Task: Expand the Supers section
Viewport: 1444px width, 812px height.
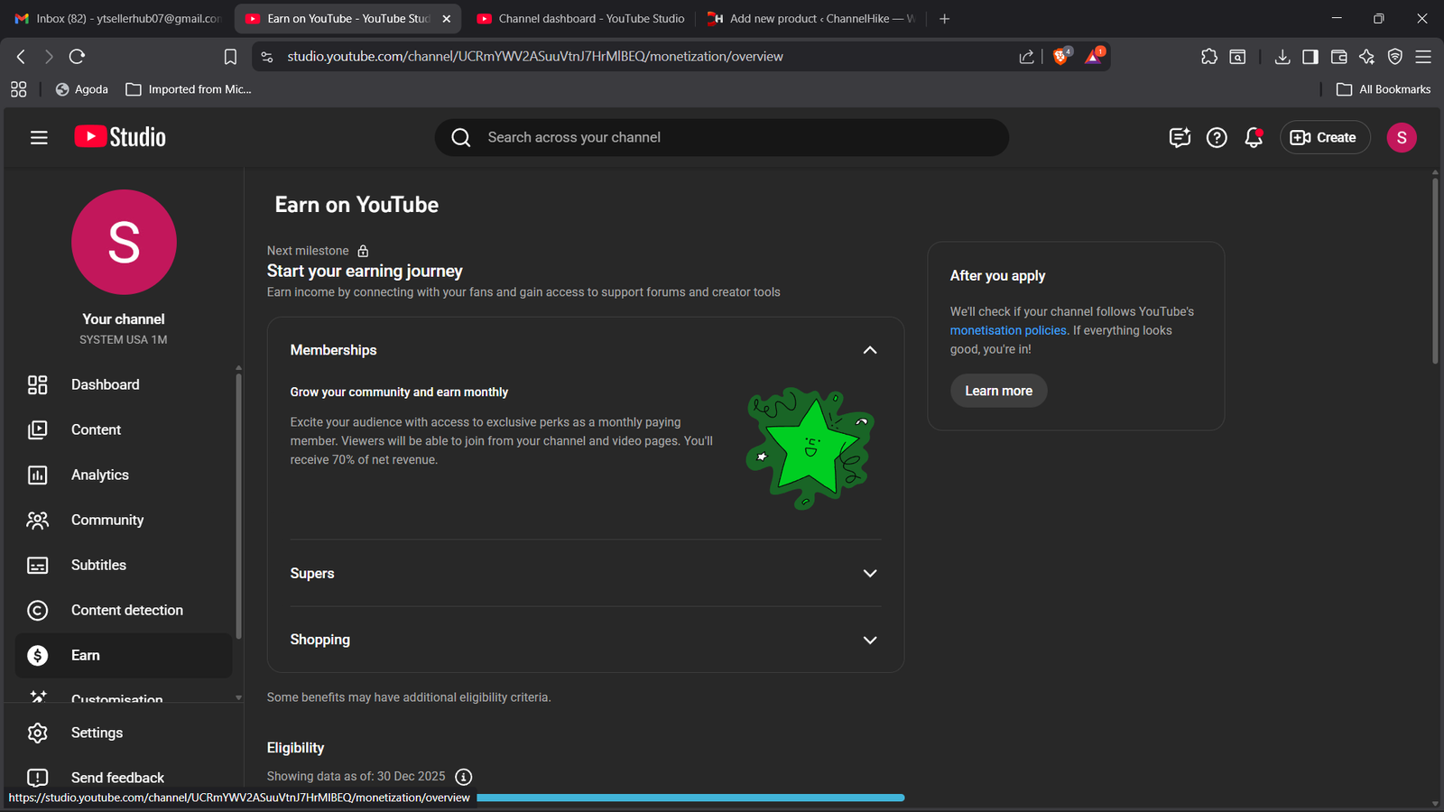Action: coord(869,574)
